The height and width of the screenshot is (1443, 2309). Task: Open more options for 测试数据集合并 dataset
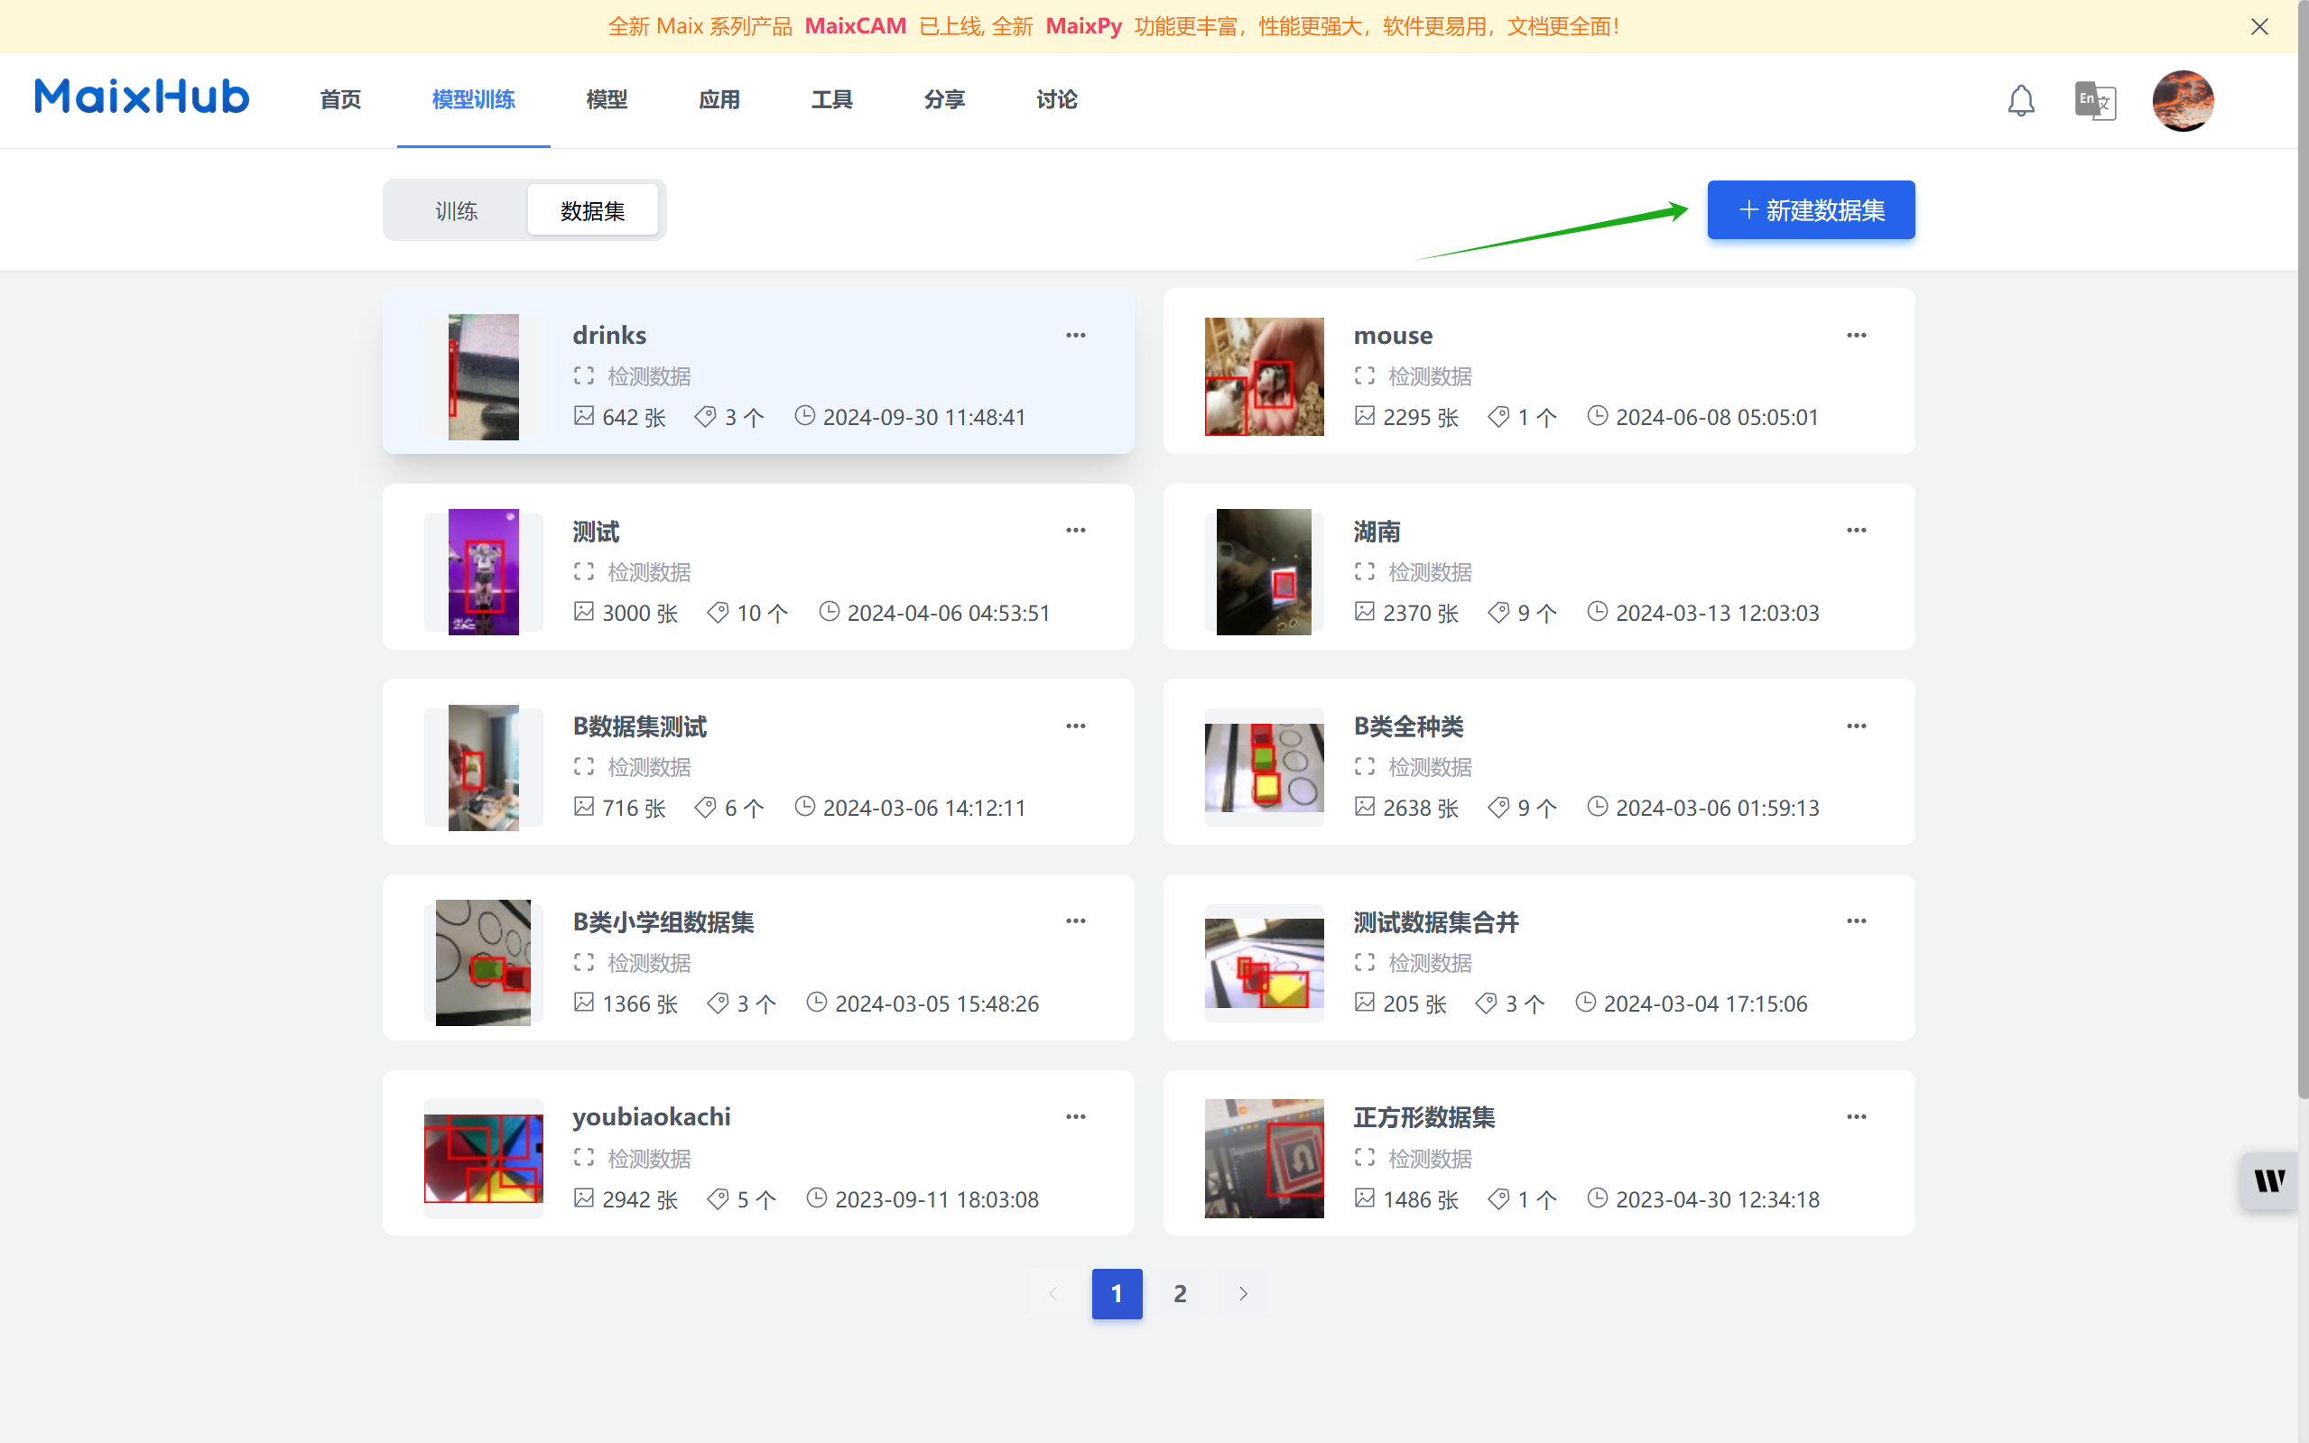click(x=1857, y=921)
